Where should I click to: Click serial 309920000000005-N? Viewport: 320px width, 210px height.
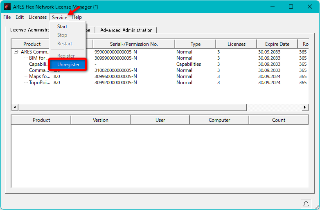pos(115,83)
